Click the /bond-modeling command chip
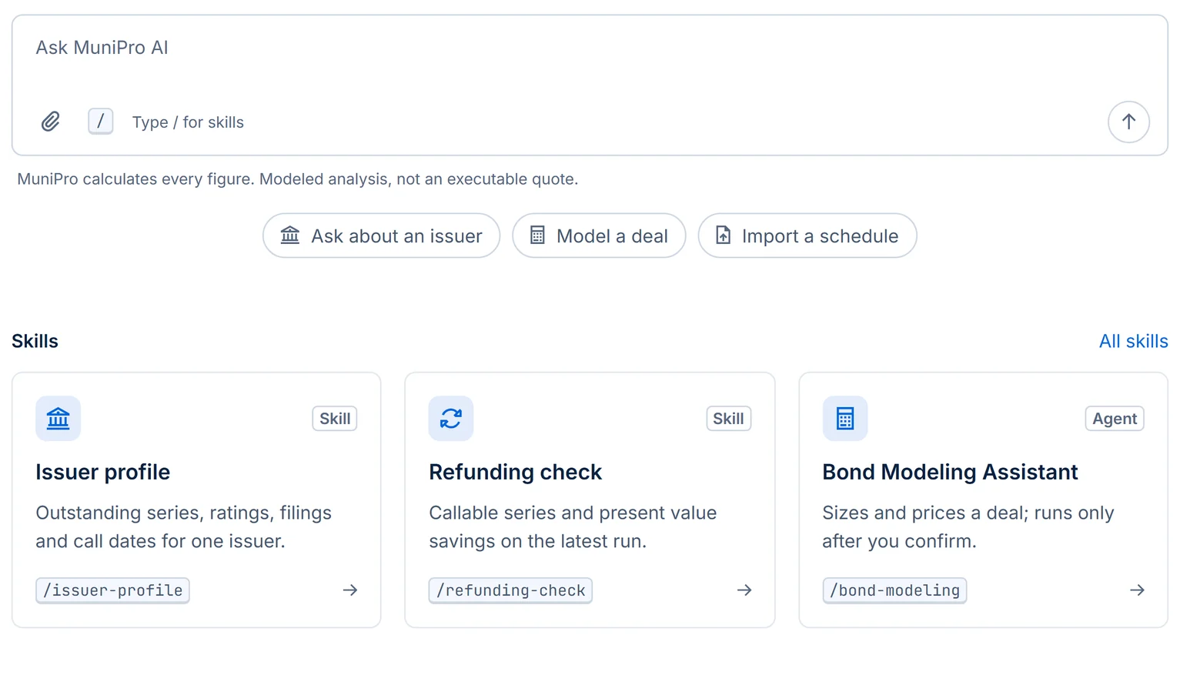 click(x=894, y=590)
